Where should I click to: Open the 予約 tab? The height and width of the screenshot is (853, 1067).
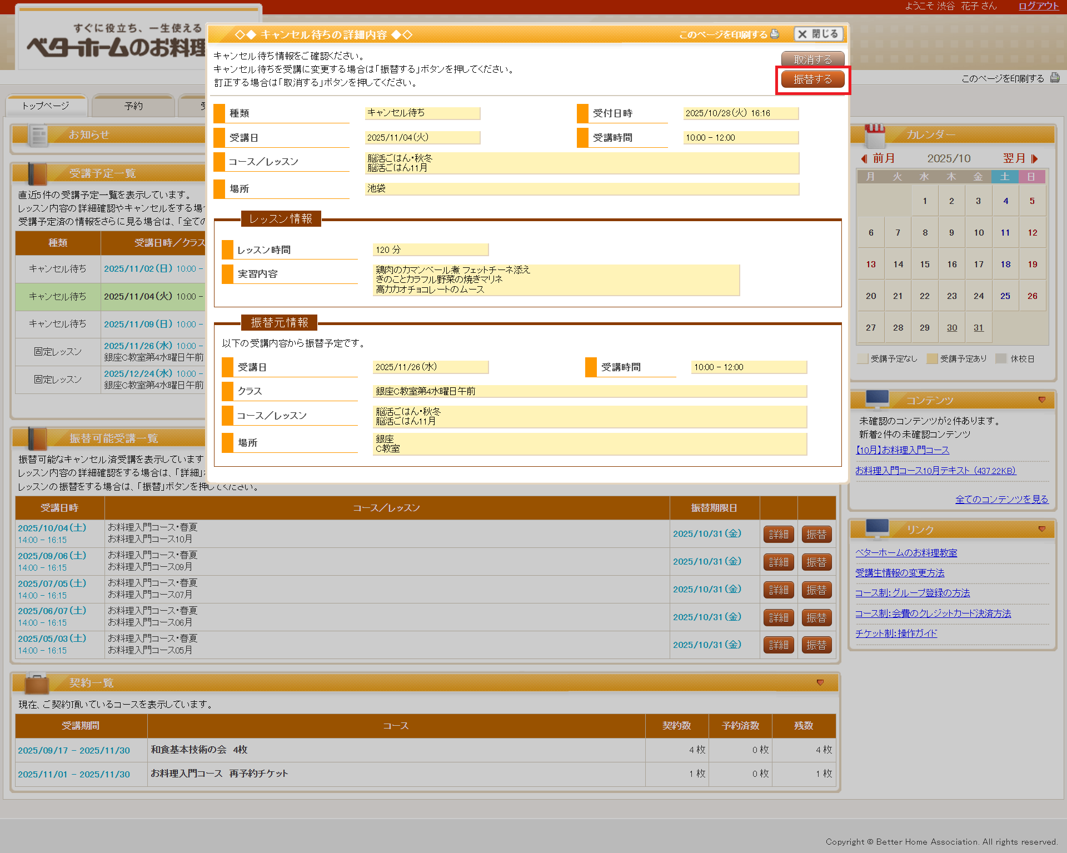(x=133, y=106)
